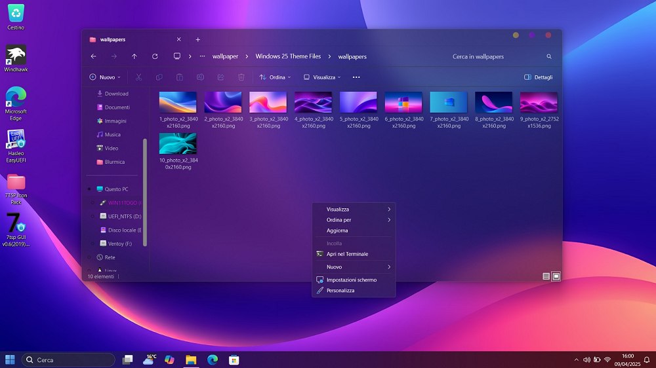Expand hidden breadcrumb path ellipsis

203,56
